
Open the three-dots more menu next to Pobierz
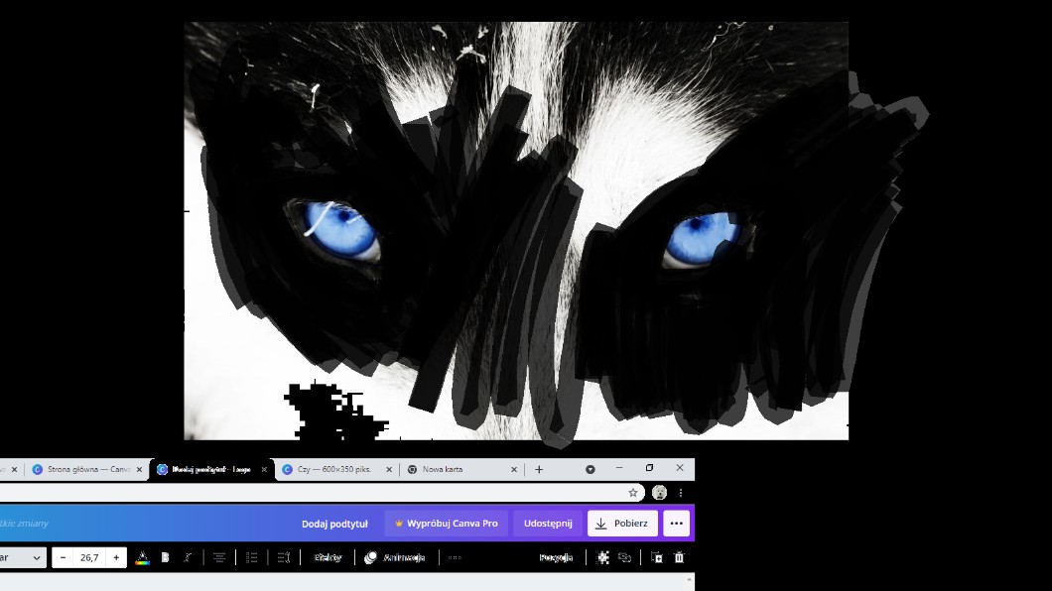coord(676,524)
